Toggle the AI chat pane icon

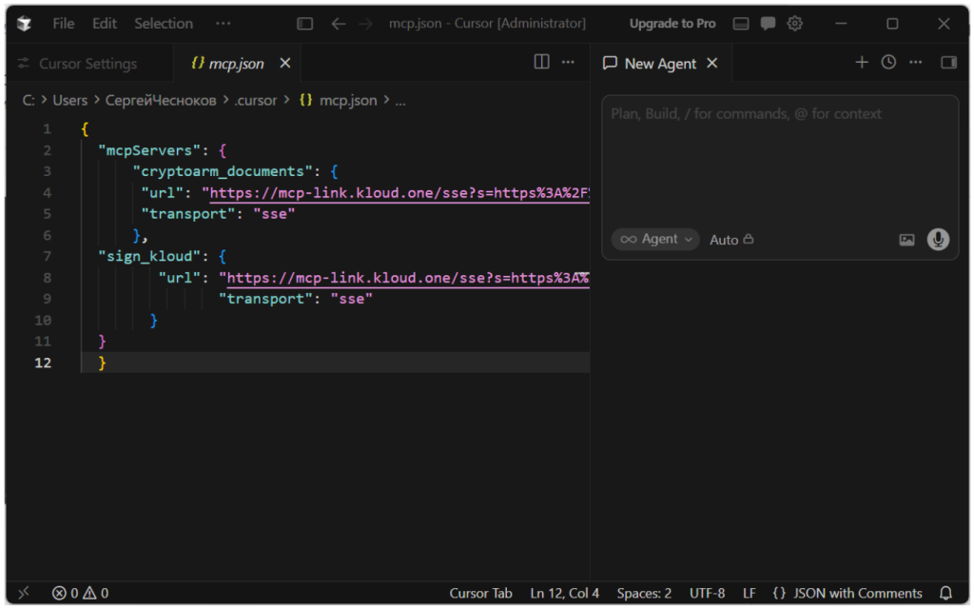point(768,24)
